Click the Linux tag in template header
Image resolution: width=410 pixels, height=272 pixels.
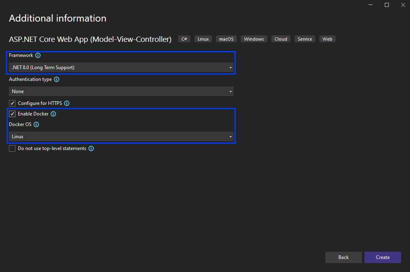(x=203, y=39)
